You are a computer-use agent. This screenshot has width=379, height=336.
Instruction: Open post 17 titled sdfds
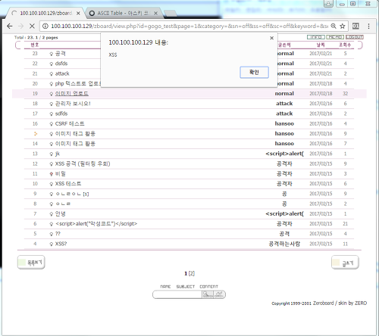tap(61, 114)
